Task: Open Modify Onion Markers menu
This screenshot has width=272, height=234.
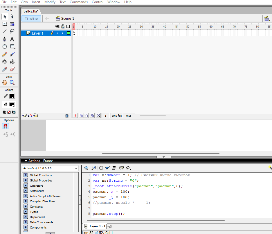Action: tap(98, 116)
